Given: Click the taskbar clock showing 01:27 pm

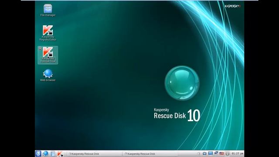Looking at the screenshot, I should click(237, 154).
